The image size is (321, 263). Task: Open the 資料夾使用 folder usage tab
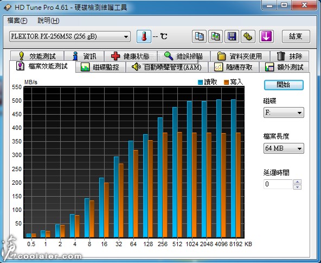click(240, 56)
